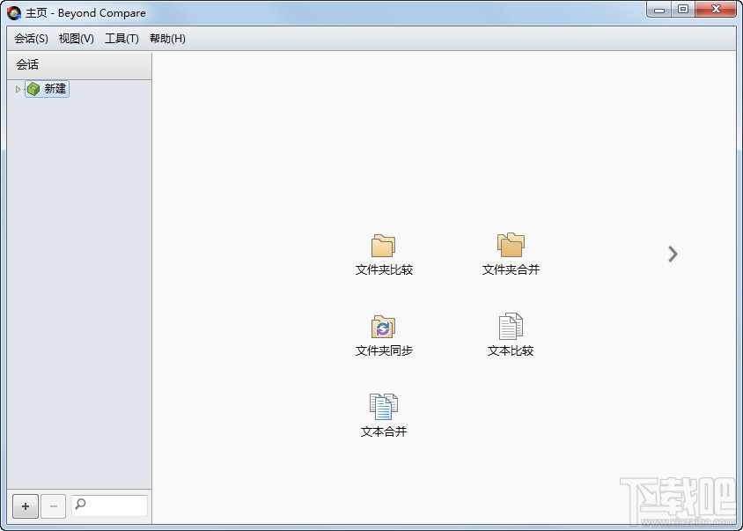Click the green cube icon beside 新建

pyautogui.click(x=33, y=89)
